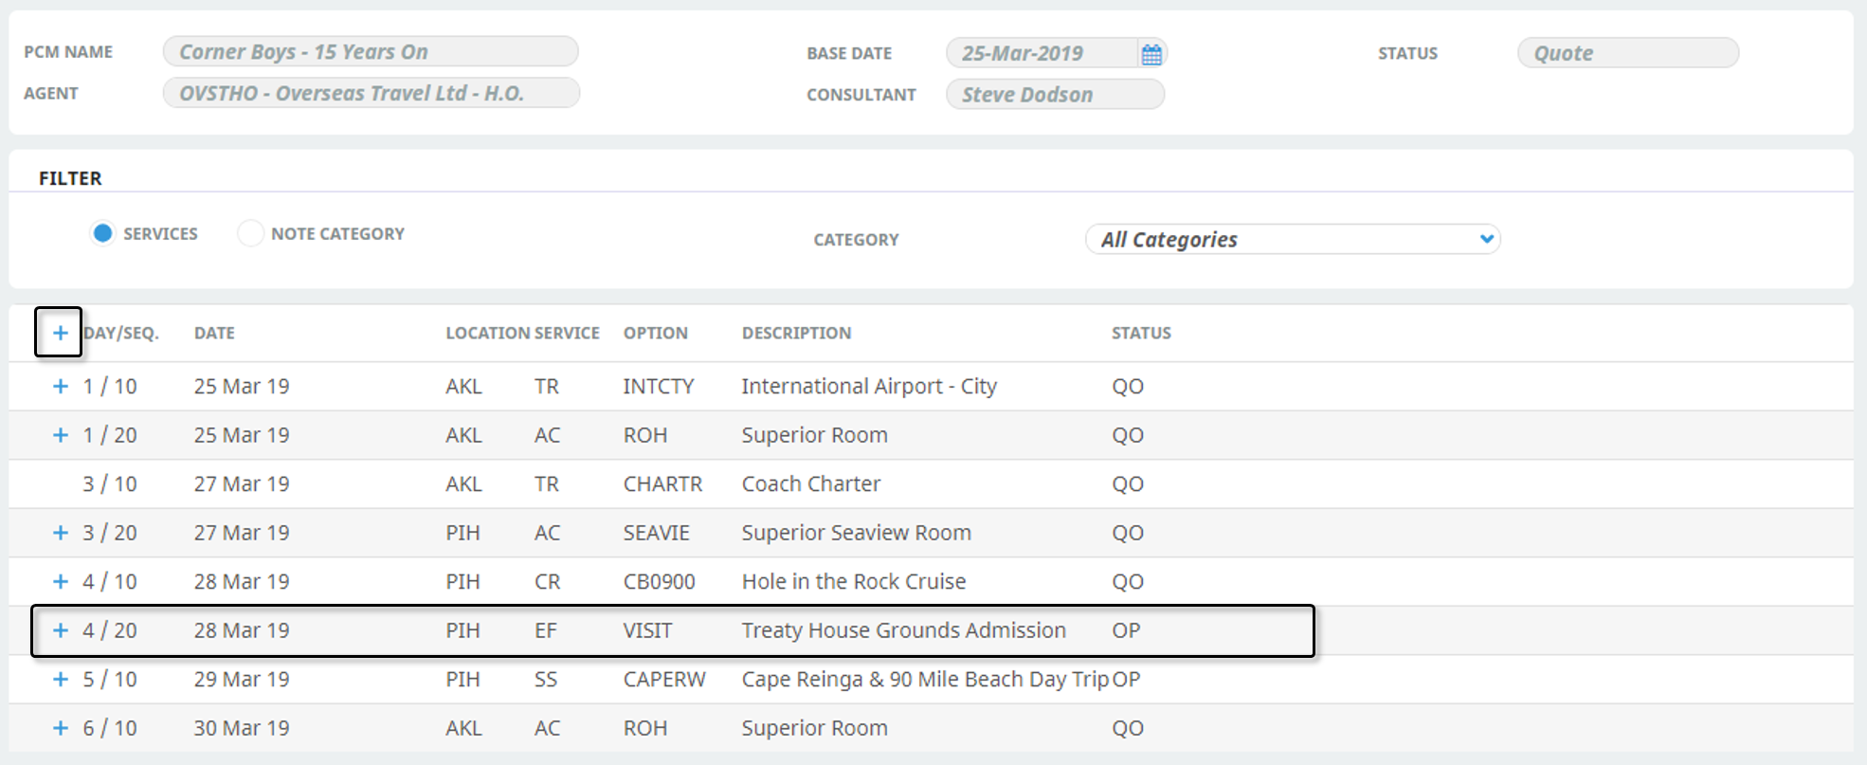Viewport: 1867px width, 765px height.
Task: Click day/seq '3 / 10' cell
Action: (110, 483)
